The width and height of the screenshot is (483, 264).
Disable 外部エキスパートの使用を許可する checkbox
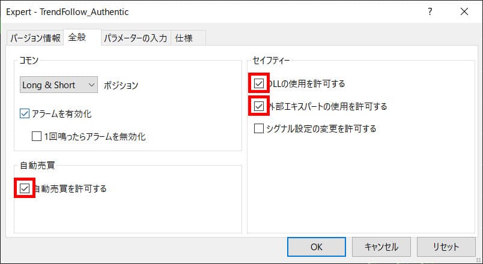[x=259, y=106]
